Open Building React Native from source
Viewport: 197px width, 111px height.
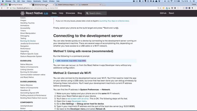pyautogui.click(x=34, y=98)
